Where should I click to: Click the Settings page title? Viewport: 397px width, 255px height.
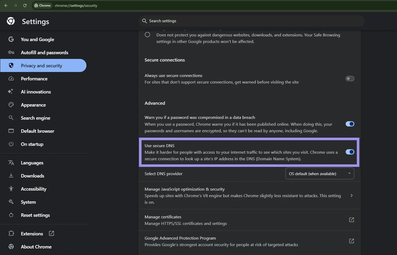point(35,21)
